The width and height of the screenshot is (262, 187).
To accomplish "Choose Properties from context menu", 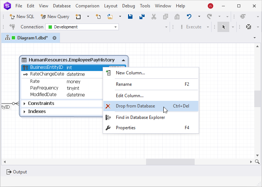I will coord(151,128).
